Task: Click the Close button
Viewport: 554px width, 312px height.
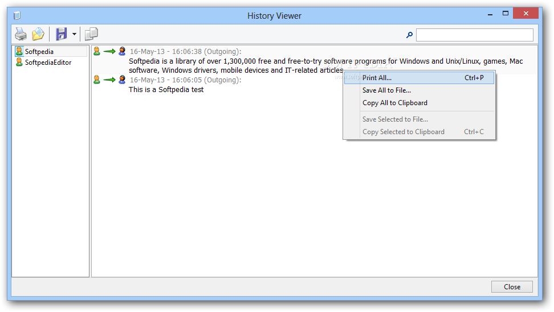Action: (x=512, y=286)
